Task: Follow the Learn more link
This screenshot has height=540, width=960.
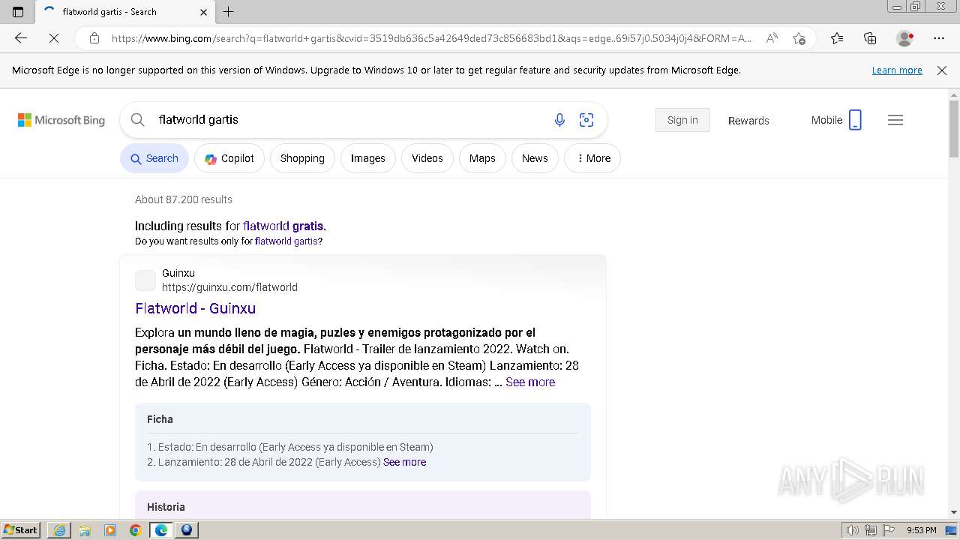Action: tap(897, 70)
